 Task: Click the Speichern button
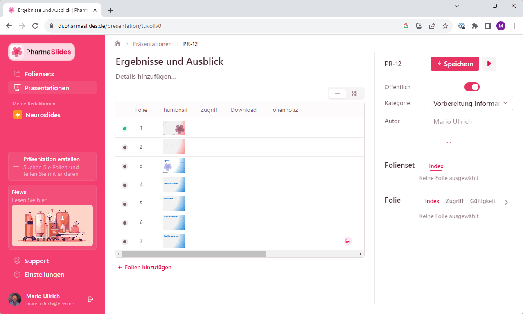(455, 64)
